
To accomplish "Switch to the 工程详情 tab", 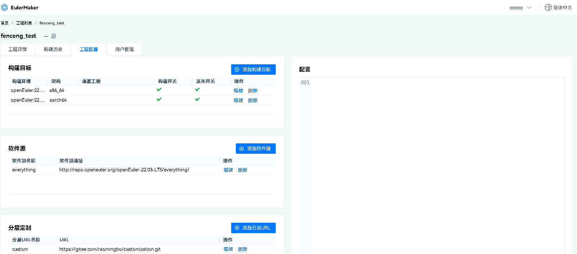I will 18,50.
